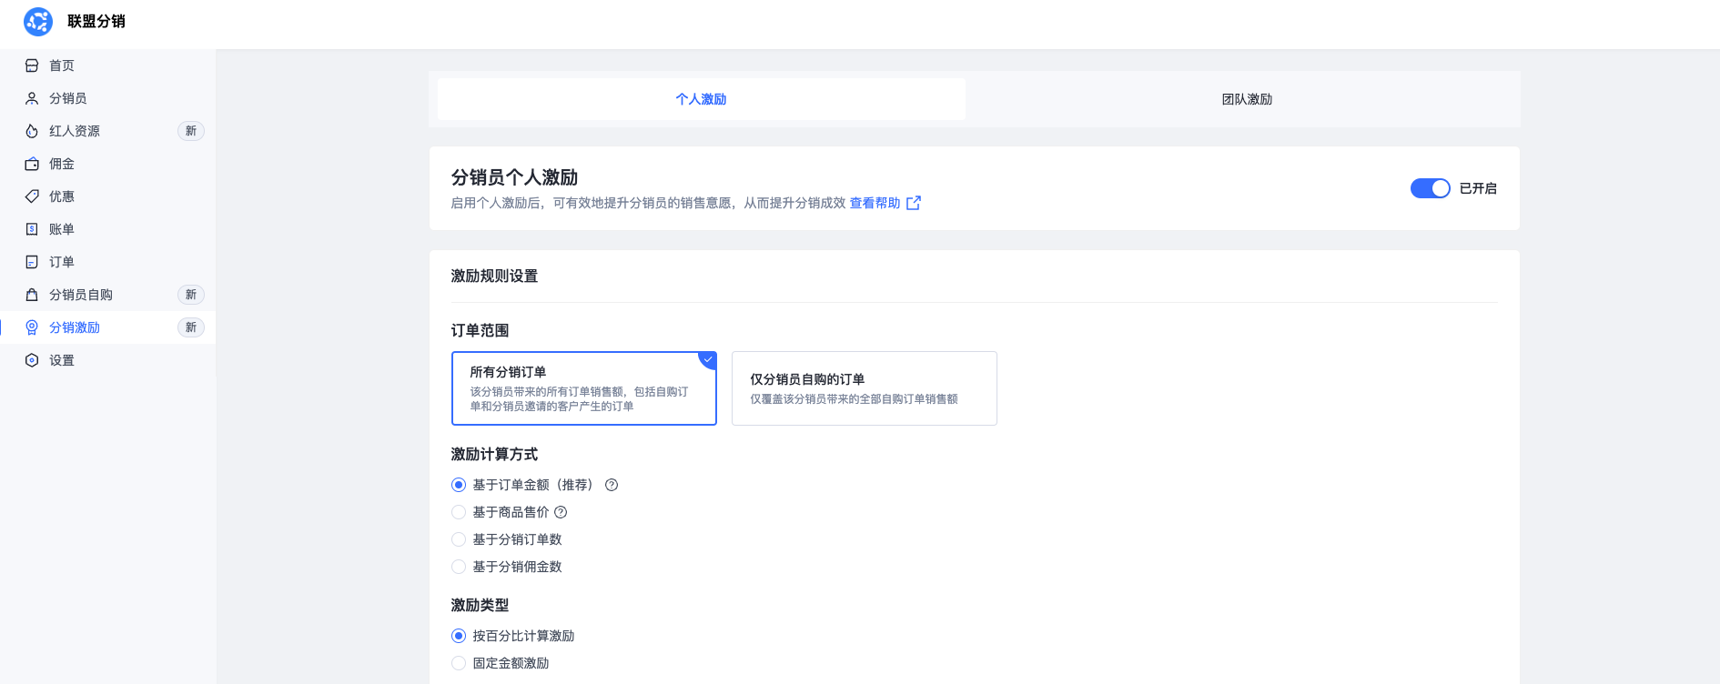
Task: Open 优惠 in the sidebar menu
Action: [108, 196]
